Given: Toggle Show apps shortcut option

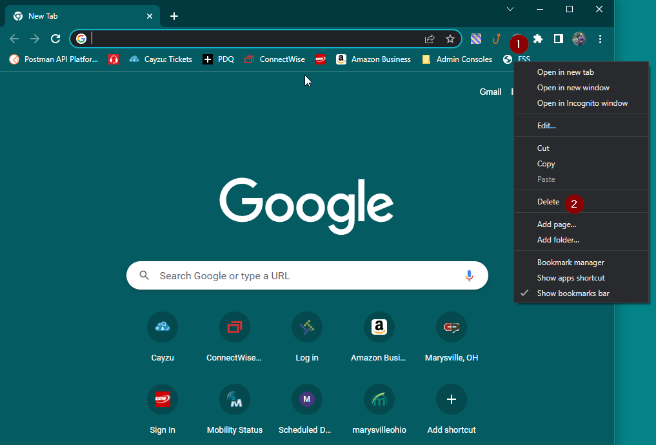Looking at the screenshot, I should (571, 278).
